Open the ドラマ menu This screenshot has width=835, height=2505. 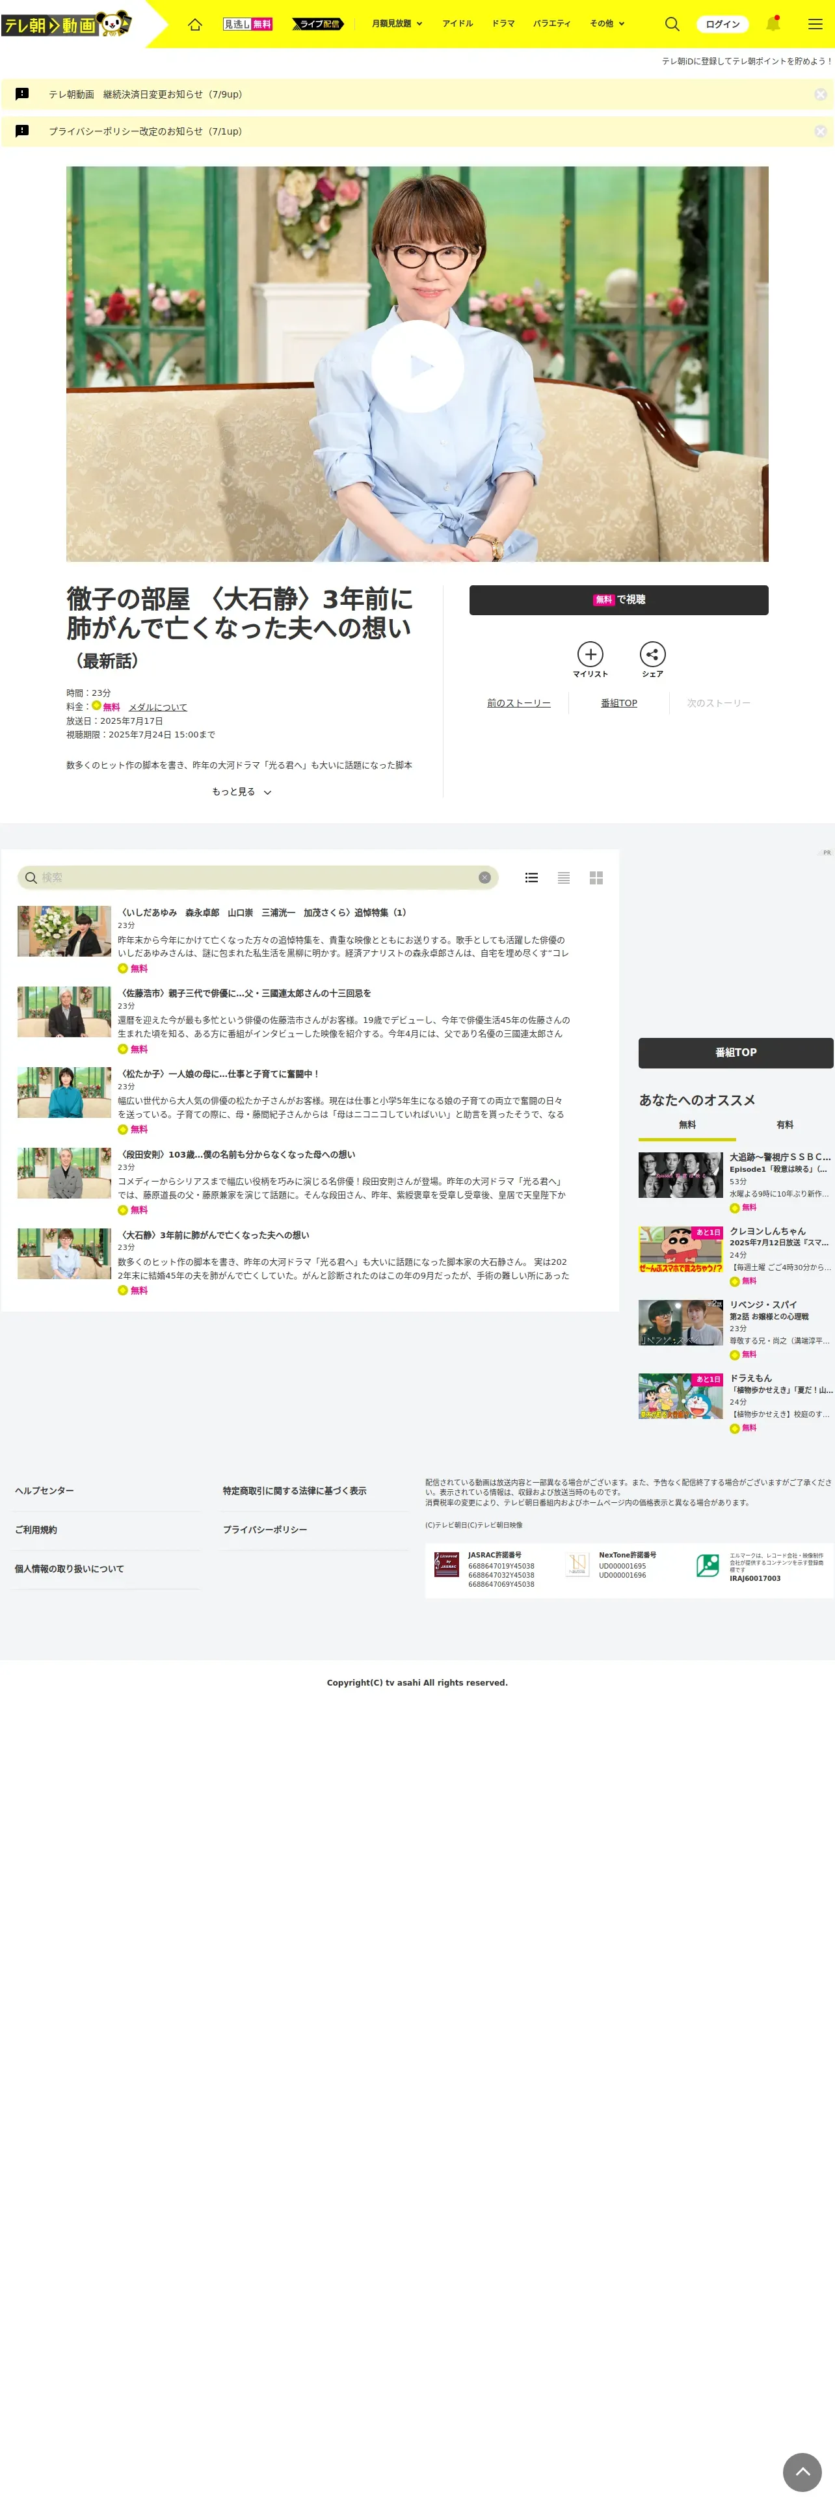click(503, 23)
